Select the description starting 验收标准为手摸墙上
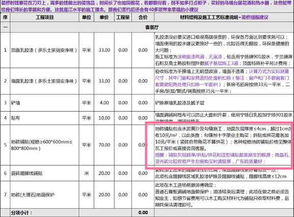 (224, 81)
